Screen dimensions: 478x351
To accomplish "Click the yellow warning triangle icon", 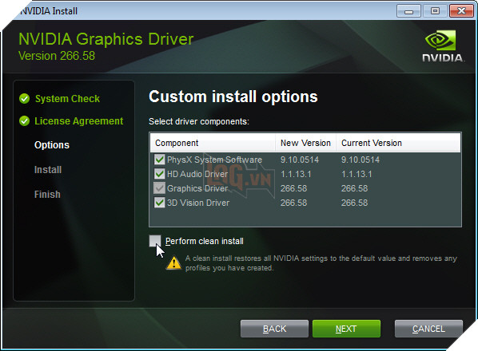I will point(173,263).
